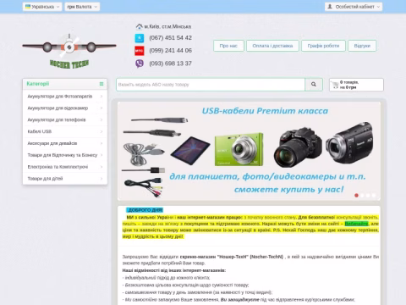Open Аксесуари для девайсів category
Viewport: 406px width, 305px height.
[52, 143]
